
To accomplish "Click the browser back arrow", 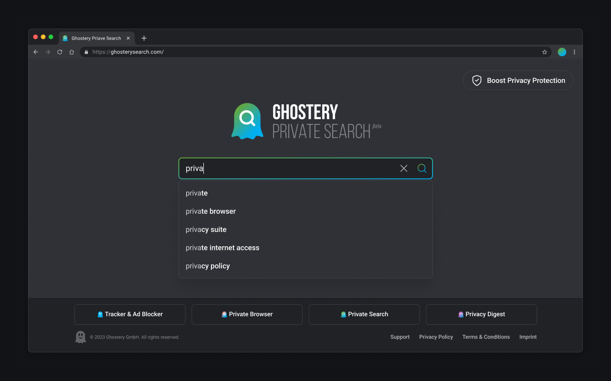I will click(x=36, y=52).
